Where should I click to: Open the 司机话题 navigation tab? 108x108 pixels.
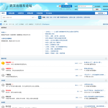pos(11,13)
